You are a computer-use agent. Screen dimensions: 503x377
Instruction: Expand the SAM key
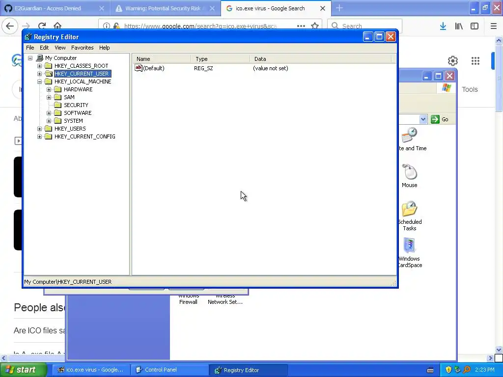(x=49, y=98)
